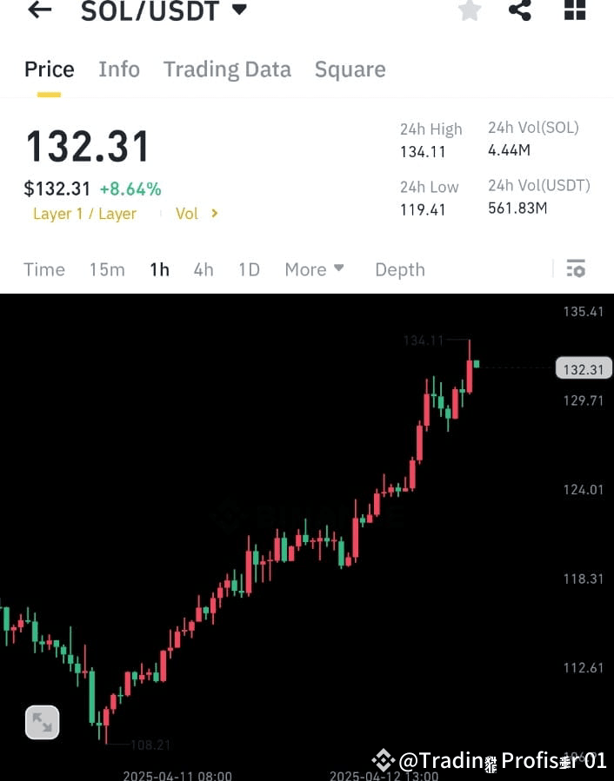Screen dimensions: 614x781
Task: Tap the Depth chart option
Action: 399,269
